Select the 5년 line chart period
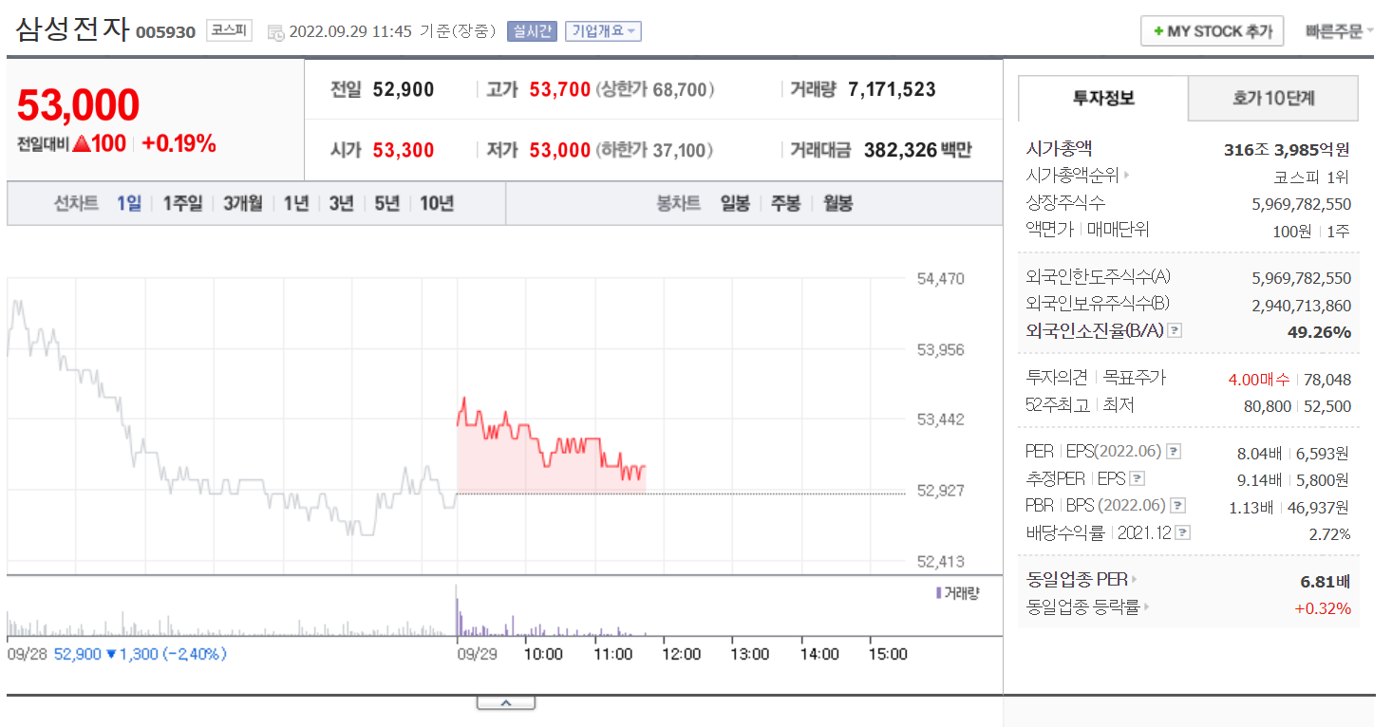The height and width of the screenshot is (727, 1392). (x=387, y=203)
